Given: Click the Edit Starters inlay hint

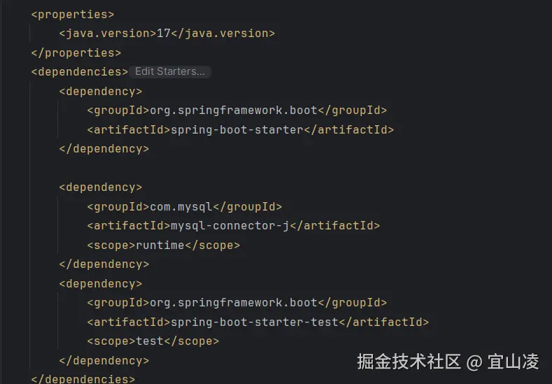Looking at the screenshot, I should point(169,71).
